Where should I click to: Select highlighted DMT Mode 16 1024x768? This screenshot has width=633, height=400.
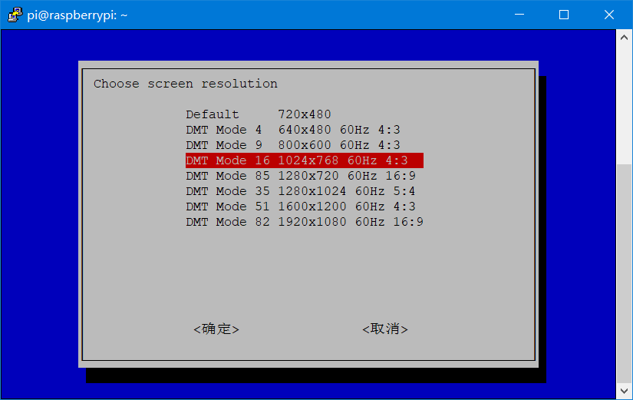tap(305, 160)
